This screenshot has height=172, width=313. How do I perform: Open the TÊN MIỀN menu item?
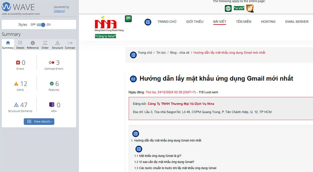pos(244,22)
